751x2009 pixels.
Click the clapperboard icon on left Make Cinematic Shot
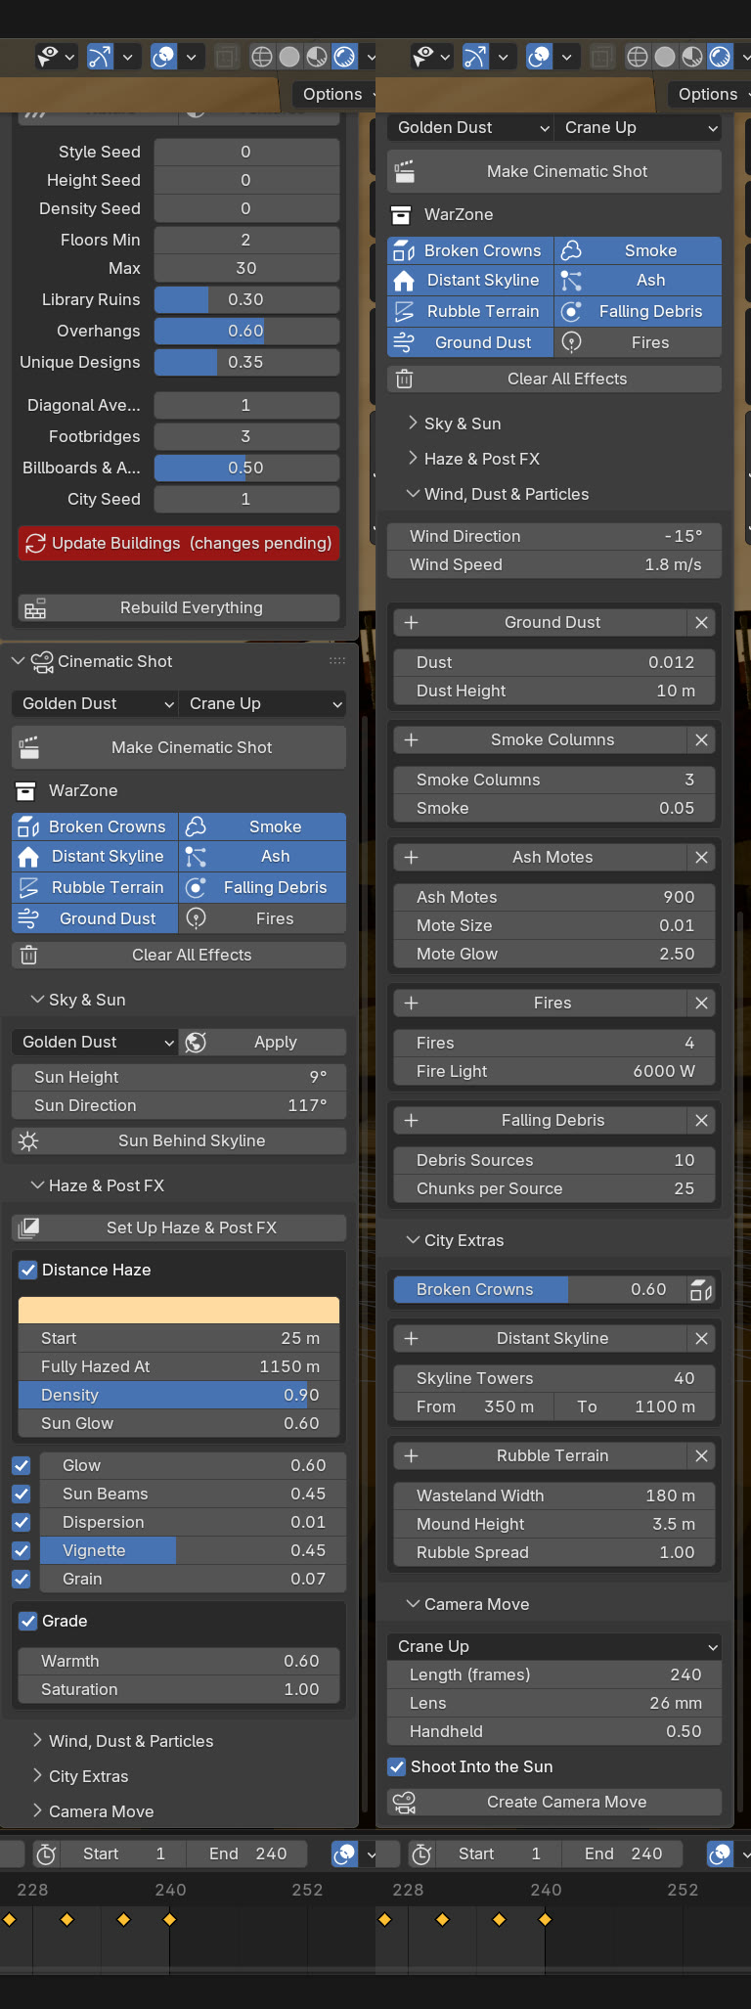[x=29, y=748]
